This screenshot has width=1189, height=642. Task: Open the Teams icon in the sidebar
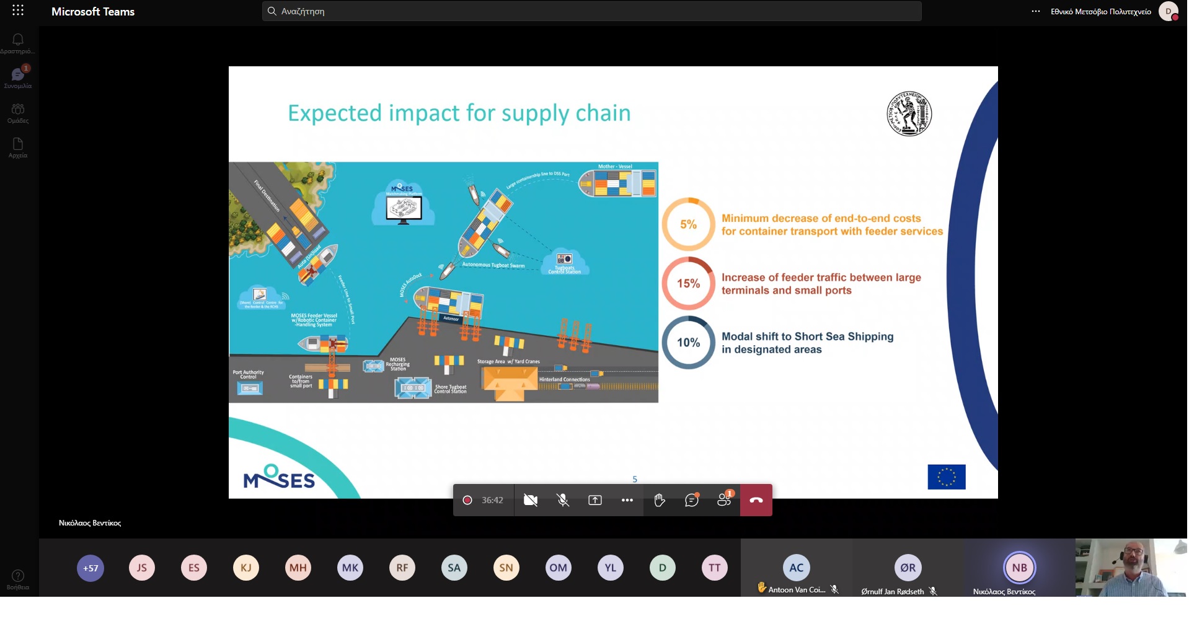[18, 113]
